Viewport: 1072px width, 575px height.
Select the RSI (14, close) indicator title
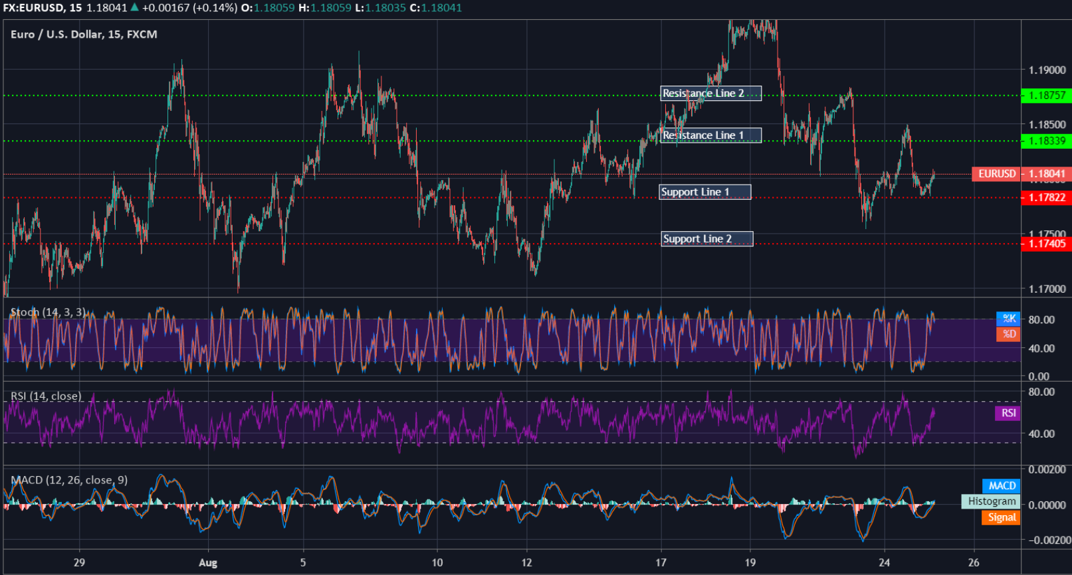tap(46, 396)
